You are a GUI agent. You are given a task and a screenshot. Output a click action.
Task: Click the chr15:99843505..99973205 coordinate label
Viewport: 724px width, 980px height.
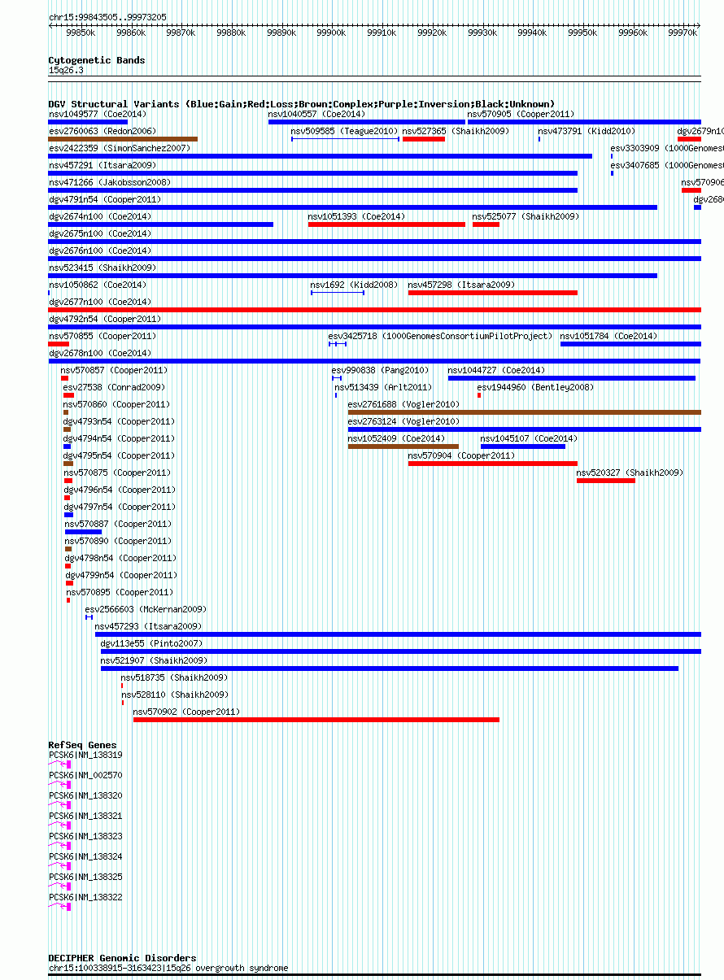click(107, 16)
